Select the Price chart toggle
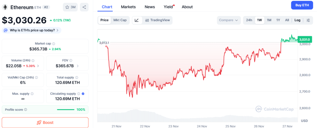This screenshot has width=317, height=128. (105, 20)
